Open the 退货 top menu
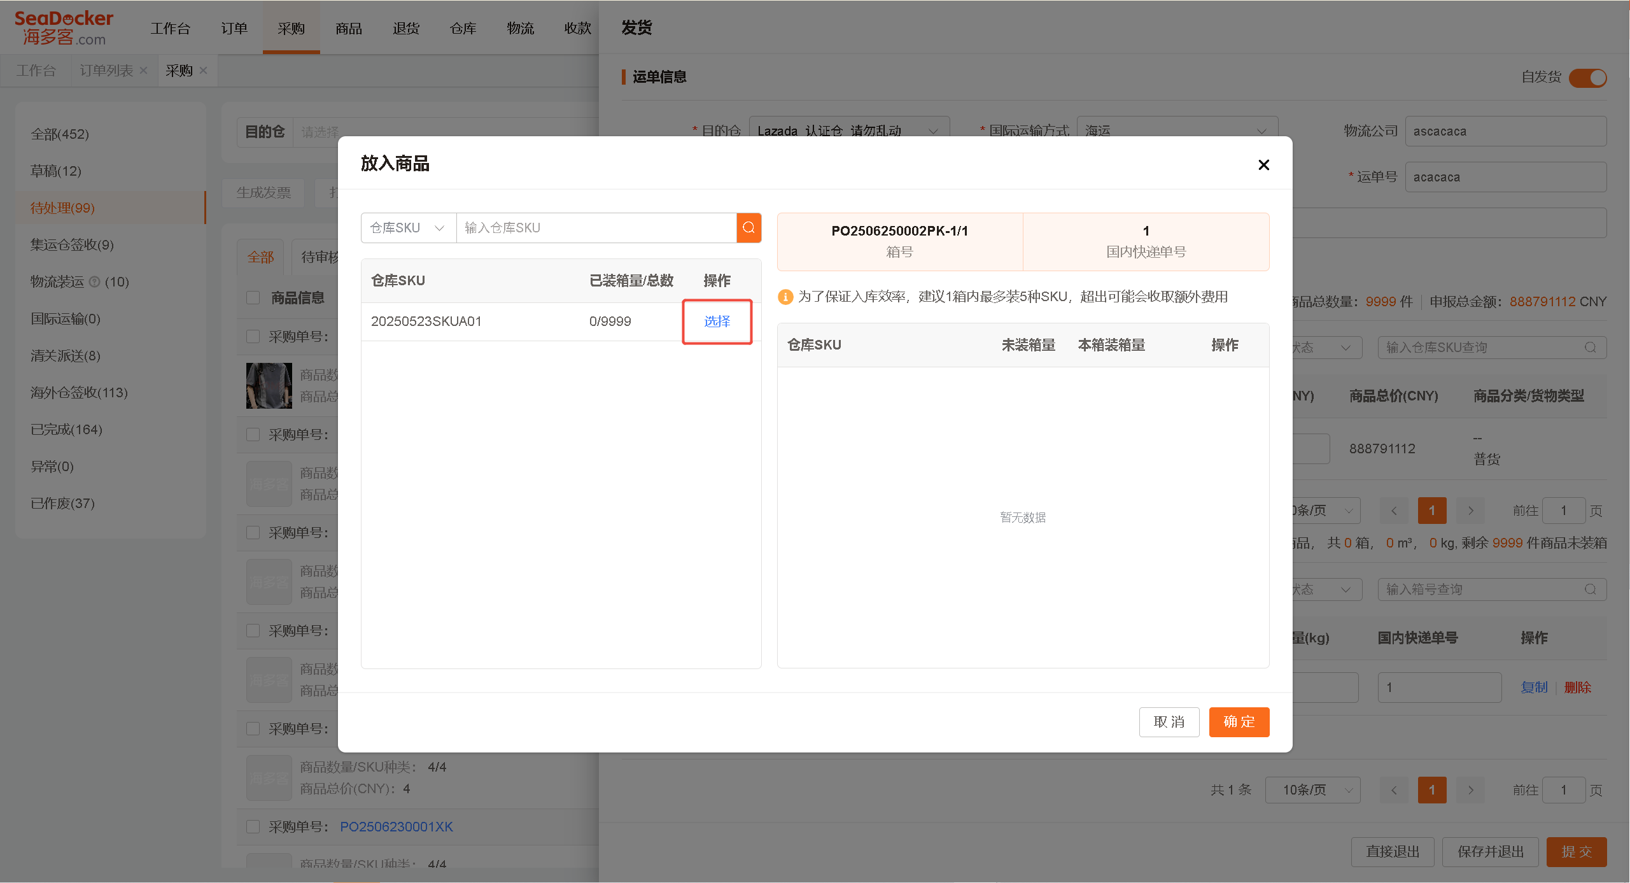Image resolution: width=1630 pixels, height=883 pixels. 406,29
